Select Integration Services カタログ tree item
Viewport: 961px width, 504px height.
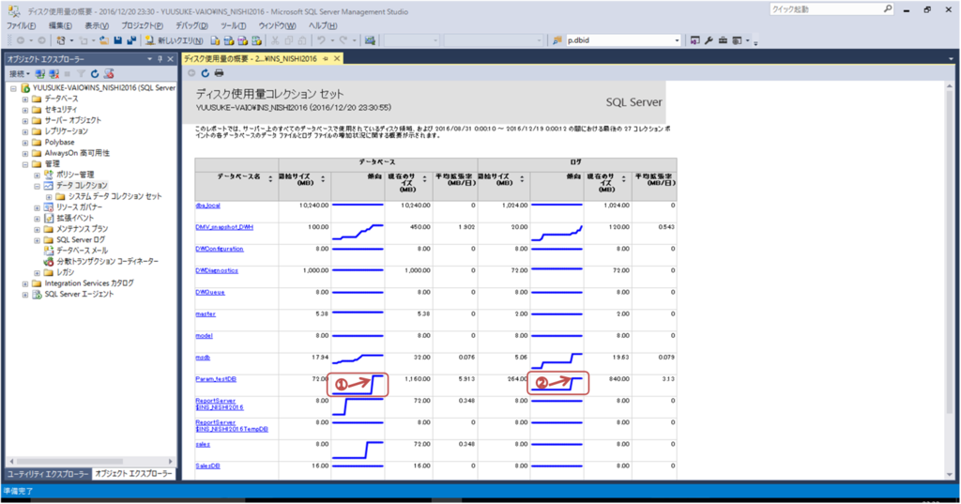(x=89, y=283)
